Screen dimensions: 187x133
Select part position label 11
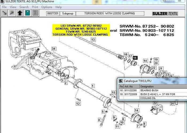coord(117,126)
